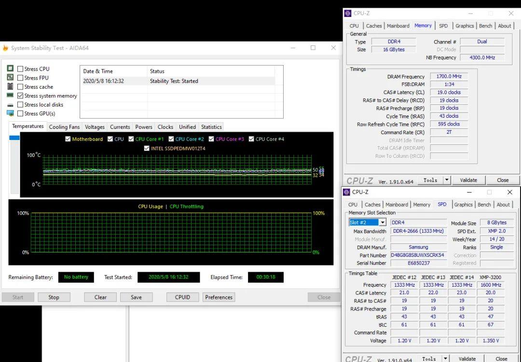The image size is (521, 362).
Task: Open SPD tab in upper CPU-Z window
Action: coord(443,26)
